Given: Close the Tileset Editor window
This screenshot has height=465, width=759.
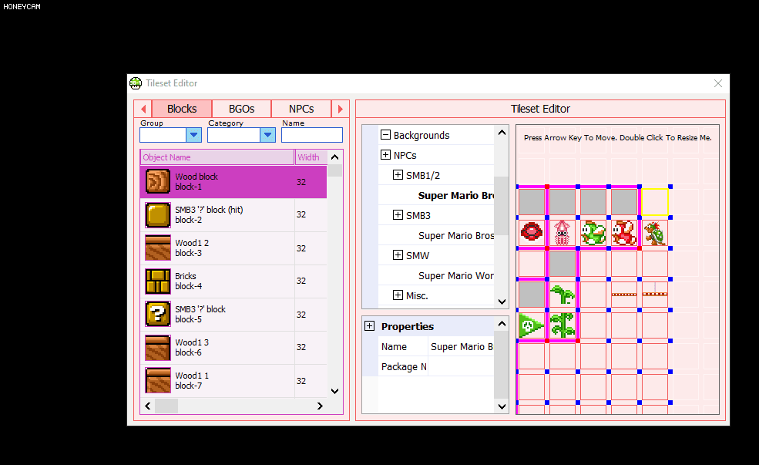Looking at the screenshot, I should click(718, 83).
